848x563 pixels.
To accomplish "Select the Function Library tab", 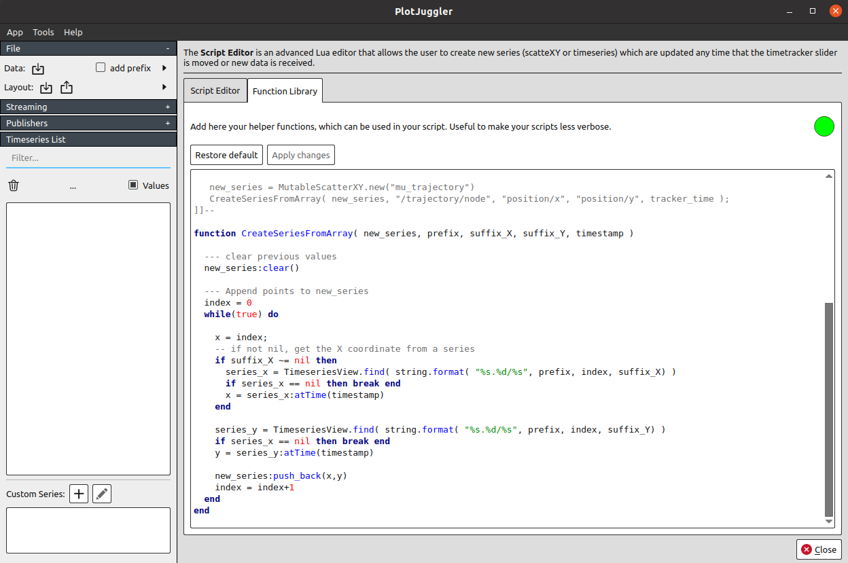I will (x=285, y=91).
